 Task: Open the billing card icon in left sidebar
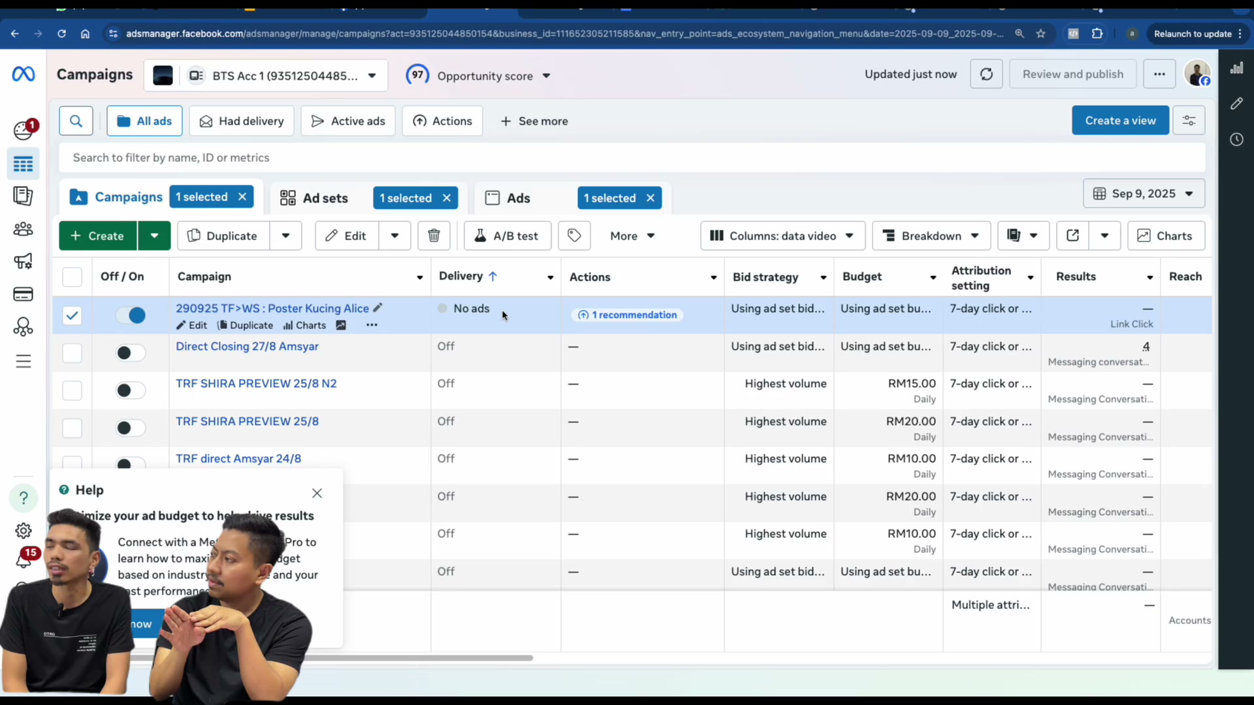24,294
